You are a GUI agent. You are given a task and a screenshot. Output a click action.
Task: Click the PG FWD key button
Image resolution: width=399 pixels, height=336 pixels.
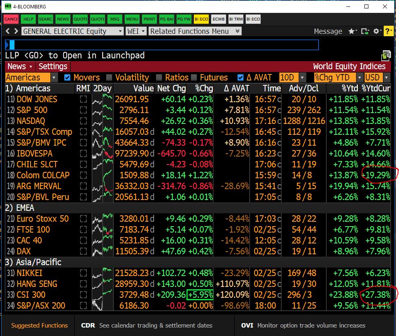[x=184, y=19]
